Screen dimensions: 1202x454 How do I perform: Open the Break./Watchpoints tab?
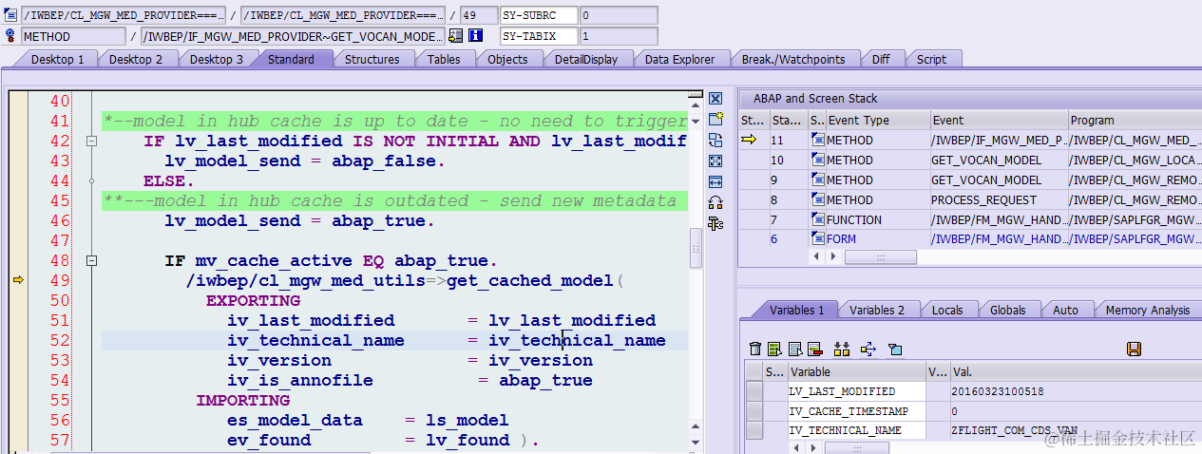coord(793,59)
